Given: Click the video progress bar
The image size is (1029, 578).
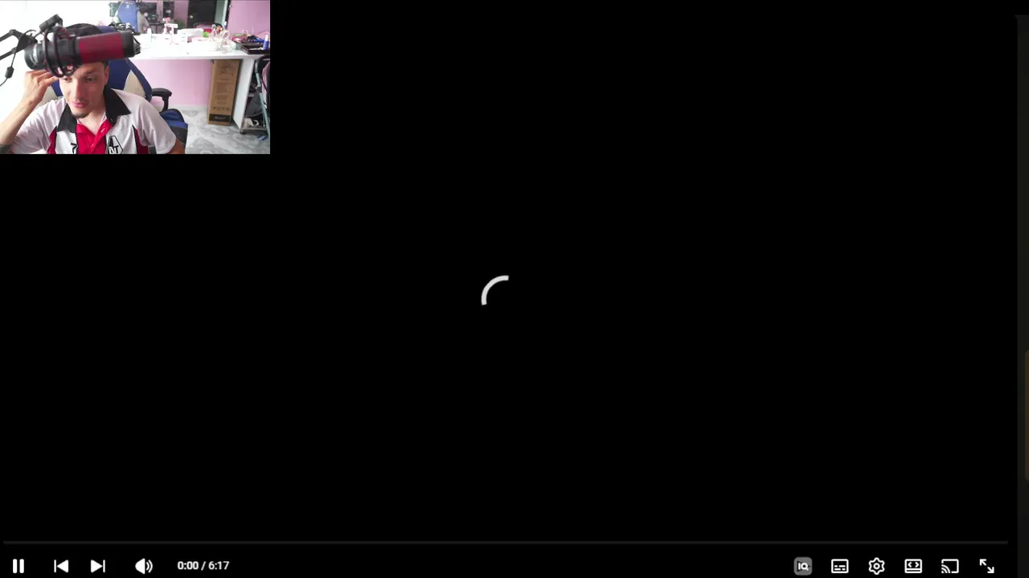Looking at the screenshot, I should click(x=505, y=543).
